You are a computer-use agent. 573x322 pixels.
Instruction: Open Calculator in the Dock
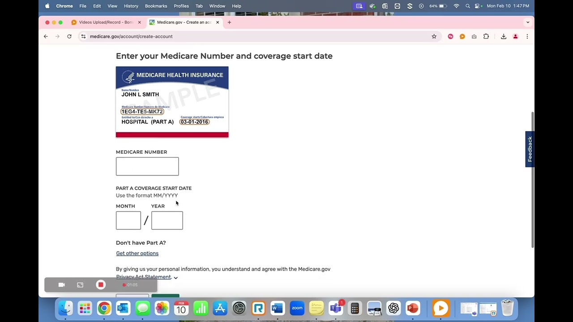tap(355, 308)
